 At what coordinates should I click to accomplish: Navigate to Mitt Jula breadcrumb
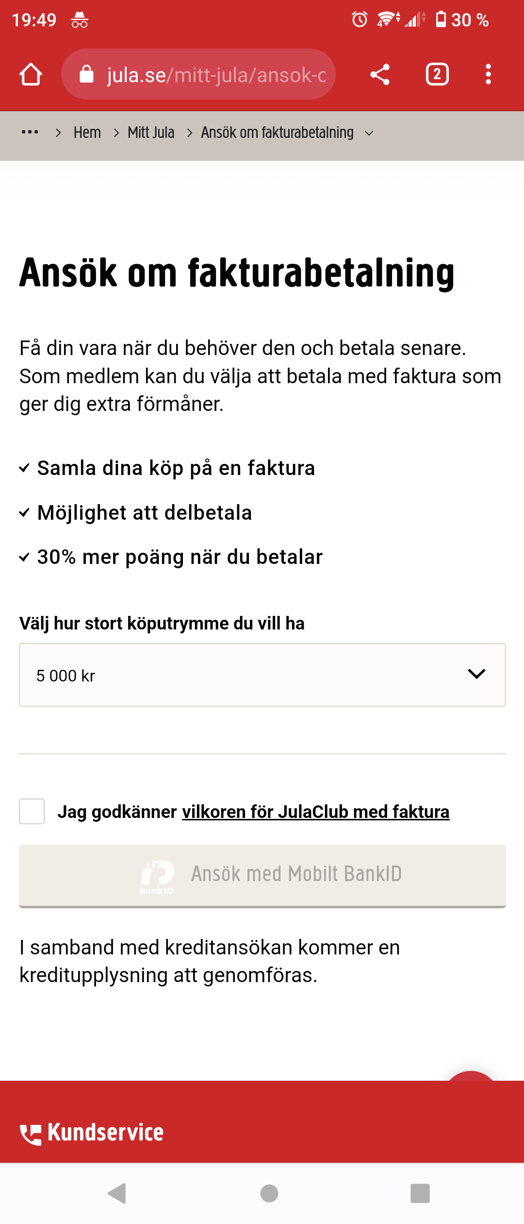coord(151,133)
